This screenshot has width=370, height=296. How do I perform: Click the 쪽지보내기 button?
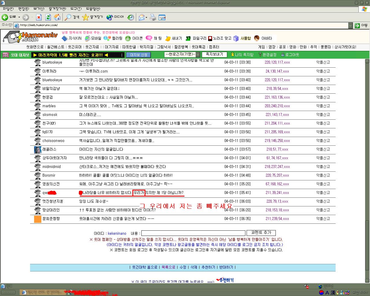click(x=214, y=54)
